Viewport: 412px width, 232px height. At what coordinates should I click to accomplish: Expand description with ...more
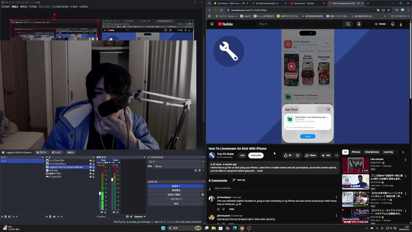259,171
